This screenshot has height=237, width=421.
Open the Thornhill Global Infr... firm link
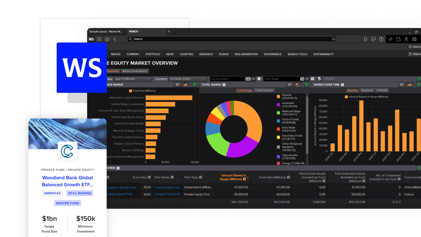[168, 187]
